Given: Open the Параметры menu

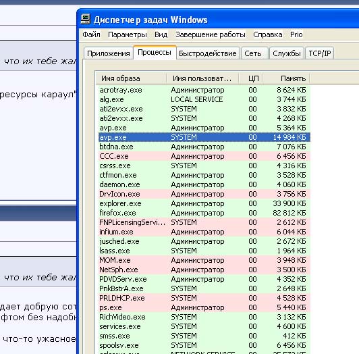Looking at the screenshot, I should [x=128, y=34].
